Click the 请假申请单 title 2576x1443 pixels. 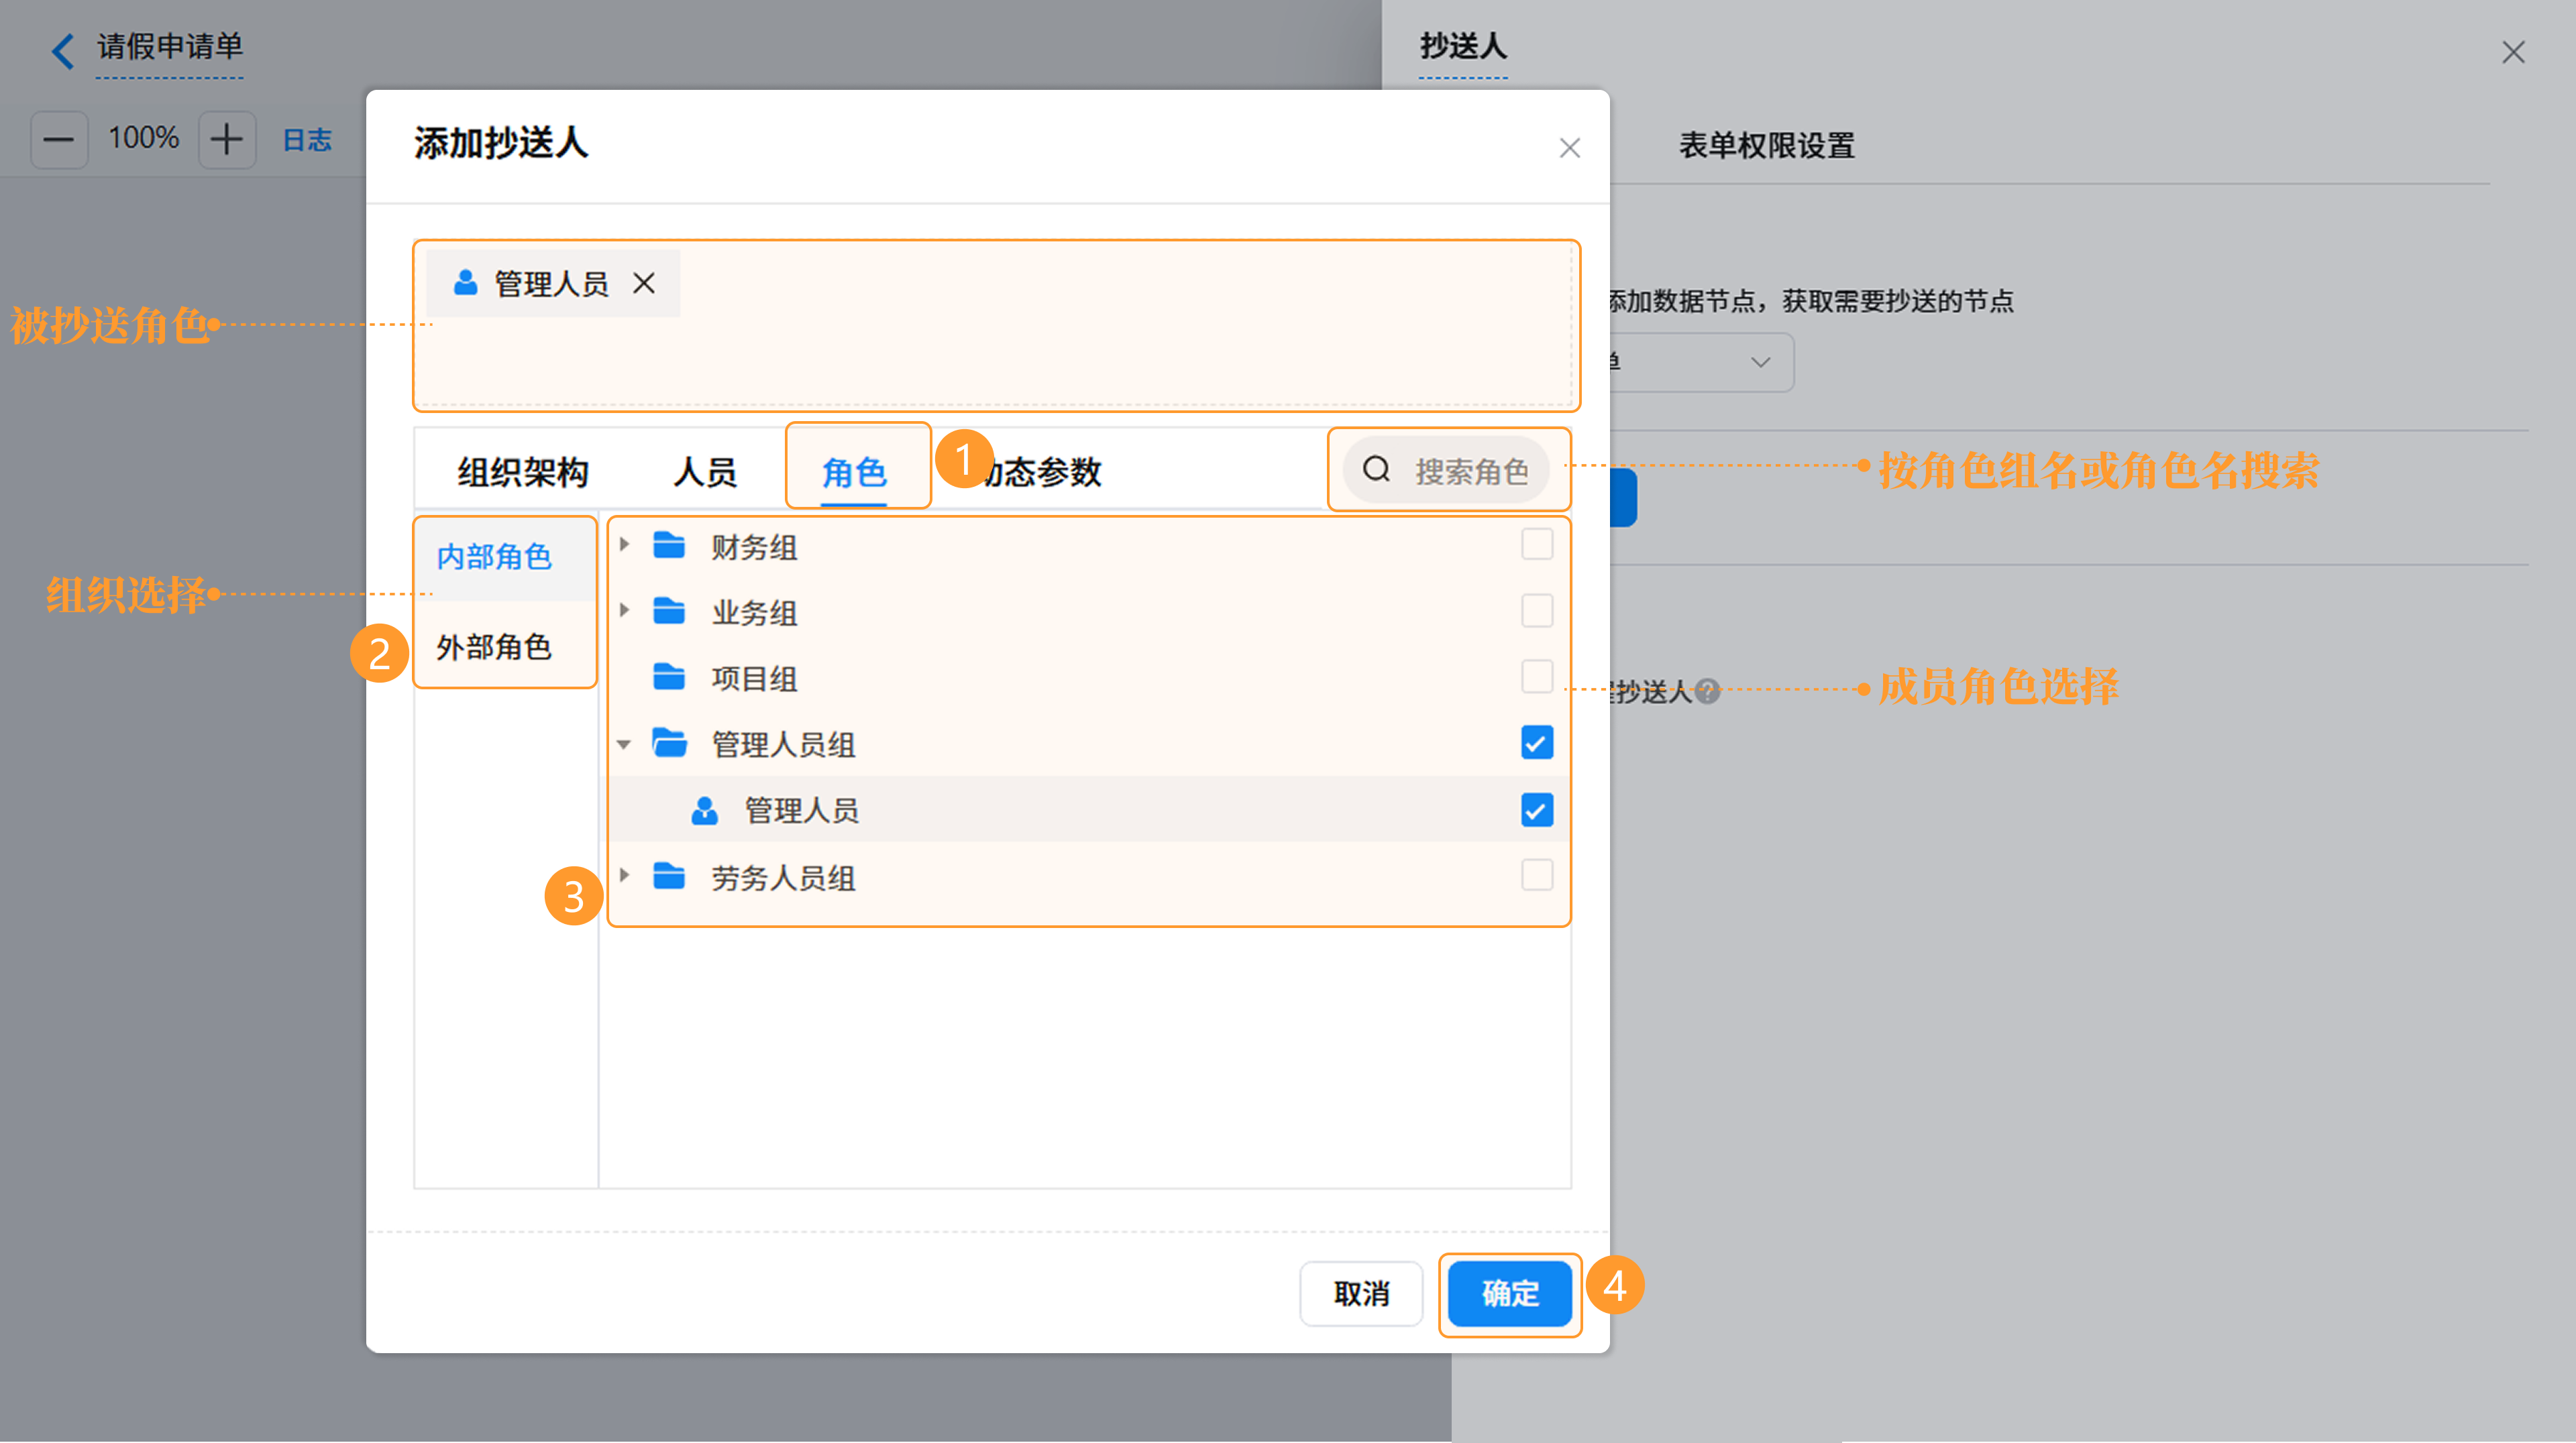pos(170,46)
